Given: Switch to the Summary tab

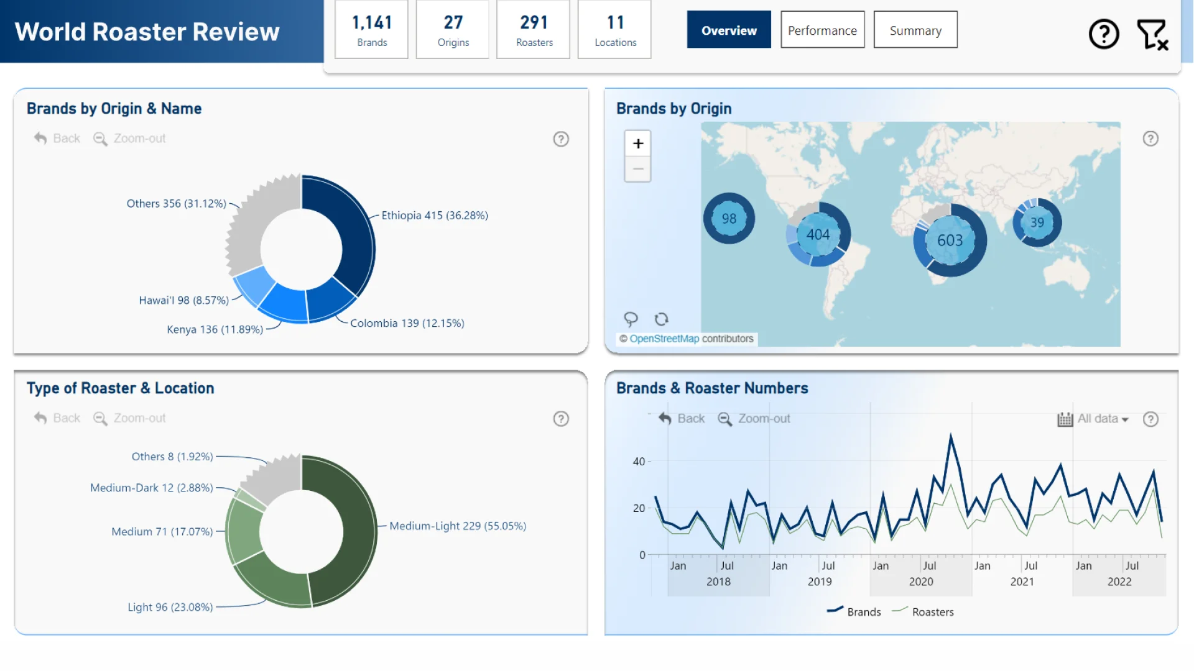Looking at the screenshot, I should [x=915, y=30].
